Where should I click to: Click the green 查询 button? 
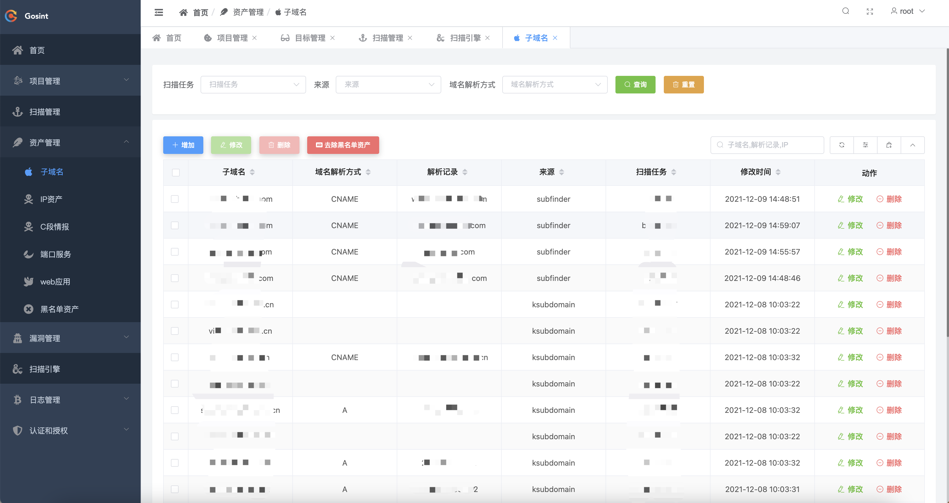pyautogui.click(x=635, y=84)
